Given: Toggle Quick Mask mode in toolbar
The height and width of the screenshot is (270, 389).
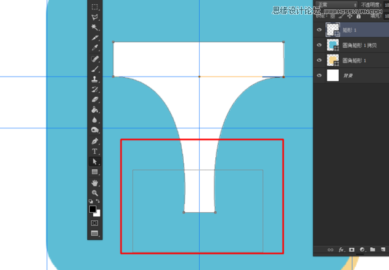Looking at the screenshot, I should [x=95, y=223].
